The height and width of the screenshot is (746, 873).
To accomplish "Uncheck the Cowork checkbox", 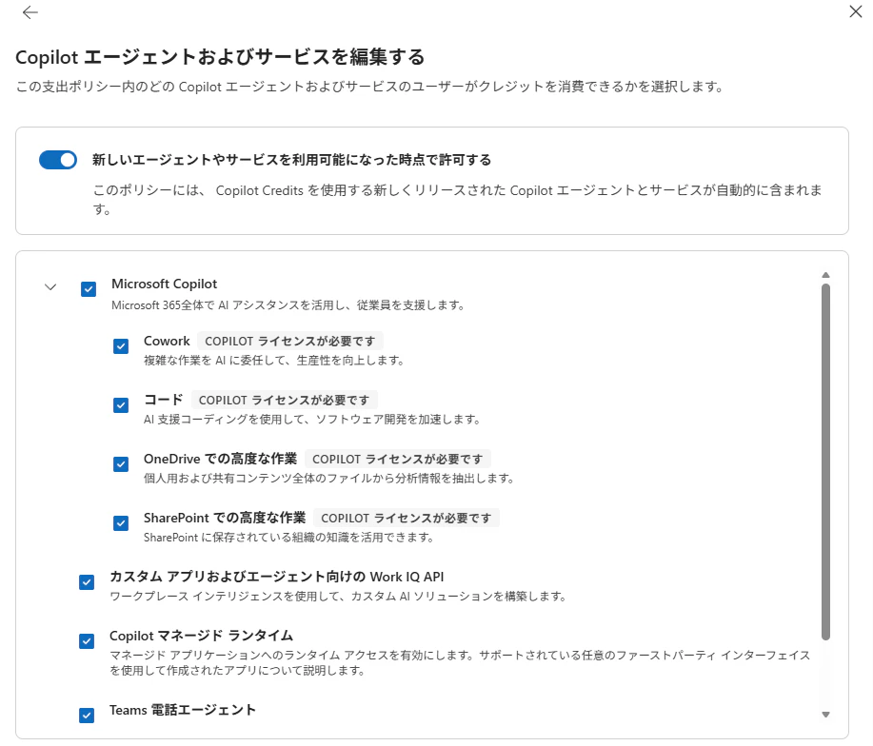I will [x=121, y=346].
